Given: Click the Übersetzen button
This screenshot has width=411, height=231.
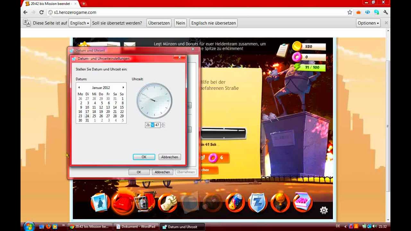Looking at the screenshot, I should pos(159,23).
